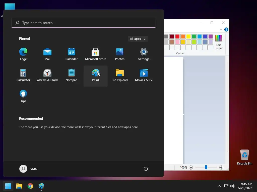Pick the turquoise swatch in Paint
This screenshot has height=192, width=257.
(x=200, y=36)
